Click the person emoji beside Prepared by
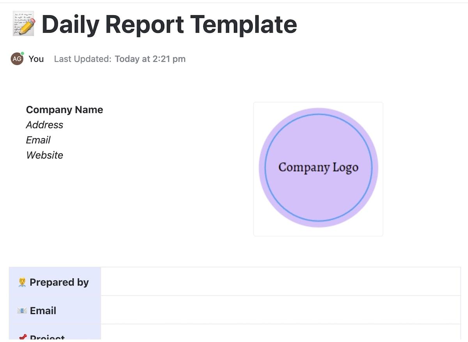The height and width of the screenshot is (342, 468). tap(22, 282)
